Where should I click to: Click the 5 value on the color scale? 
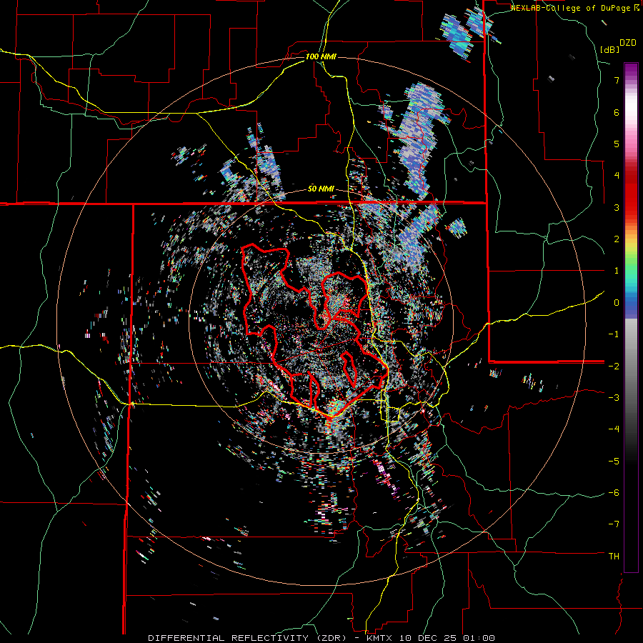point(617,144)
